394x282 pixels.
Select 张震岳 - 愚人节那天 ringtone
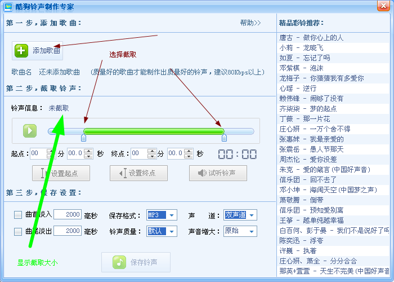click(x=333, y=149)
